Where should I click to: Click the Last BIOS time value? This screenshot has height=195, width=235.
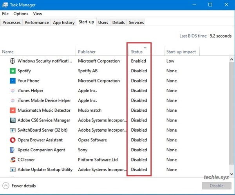click(221, 36)
